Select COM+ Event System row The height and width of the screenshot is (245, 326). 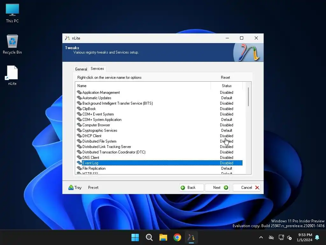pos(159,114)
